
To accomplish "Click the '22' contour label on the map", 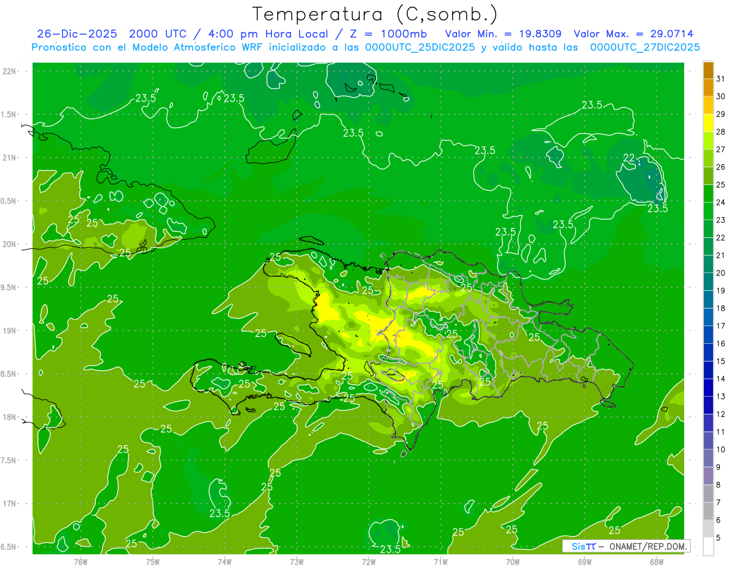I will [629, 158].
